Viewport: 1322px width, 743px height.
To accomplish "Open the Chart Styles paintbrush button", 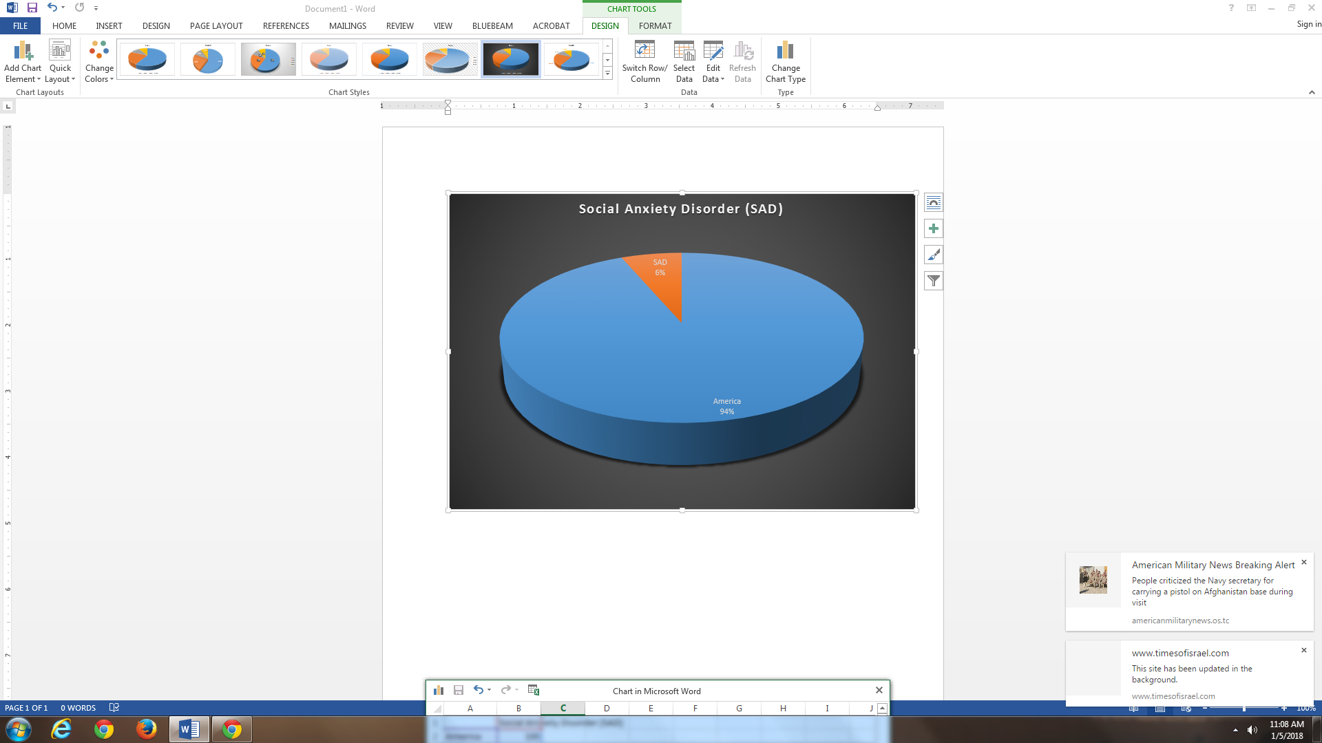I will pyautogui.click(x=934, y=255).
